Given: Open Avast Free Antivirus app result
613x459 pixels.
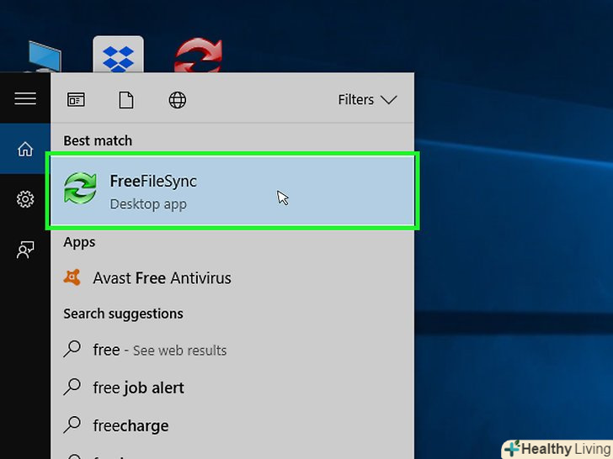Looking at the screenshot, I should (232, 278).
